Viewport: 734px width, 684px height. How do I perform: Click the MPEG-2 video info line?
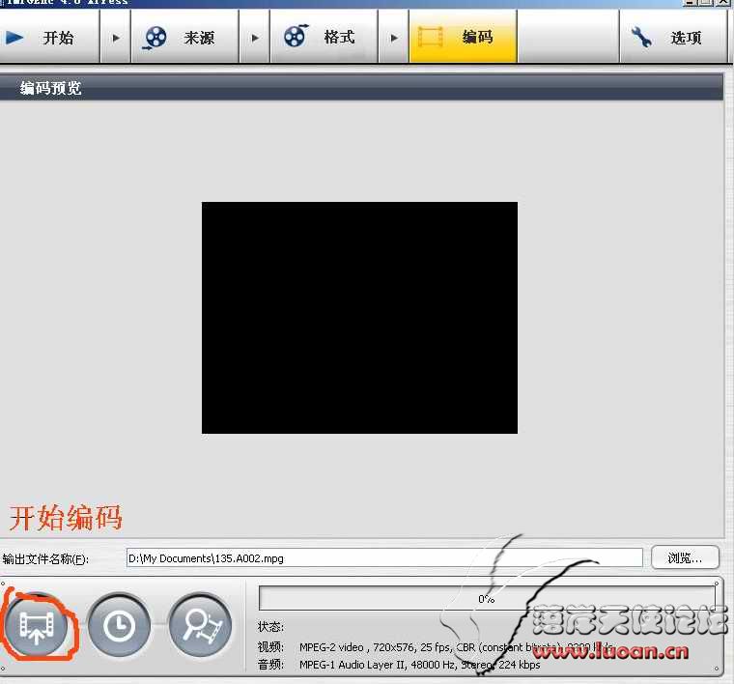(x=457, y=647)
